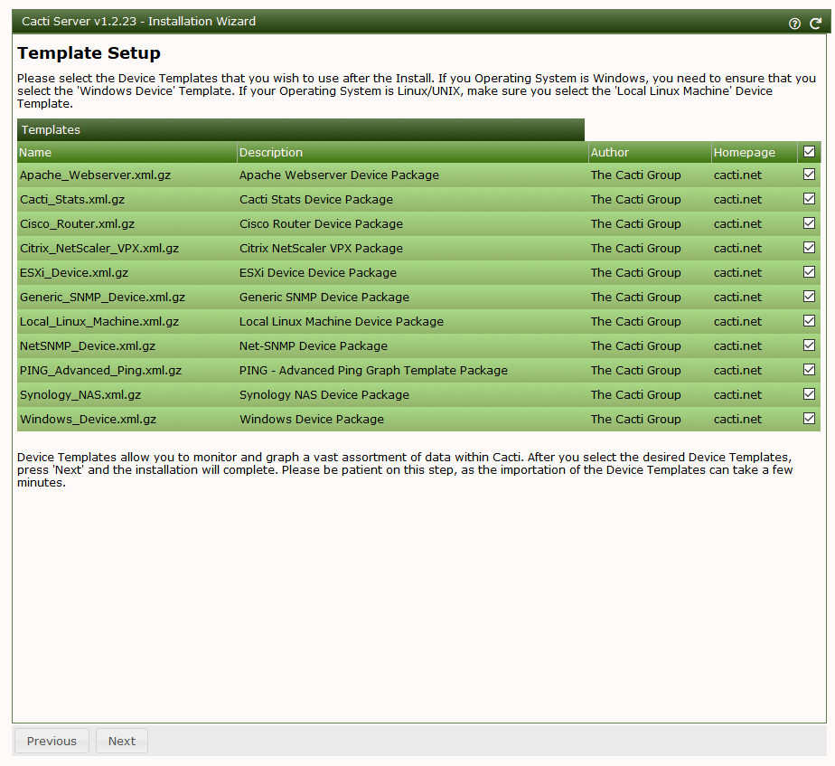Click the refresh icon in title bar
Viewport: 835px width, 766px height.
[x=815, y=24]
